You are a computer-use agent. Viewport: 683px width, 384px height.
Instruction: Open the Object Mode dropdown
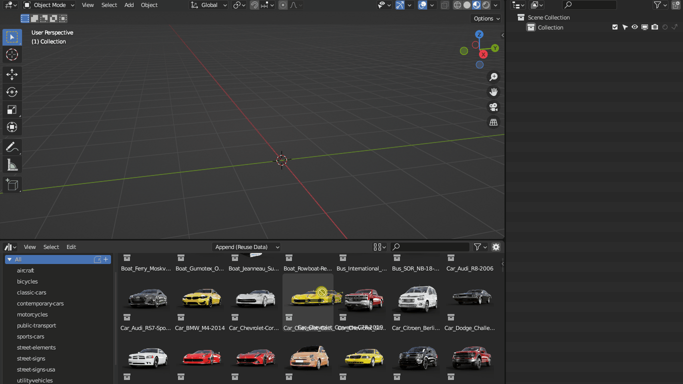pyautogui.click(x=48, y=5)
